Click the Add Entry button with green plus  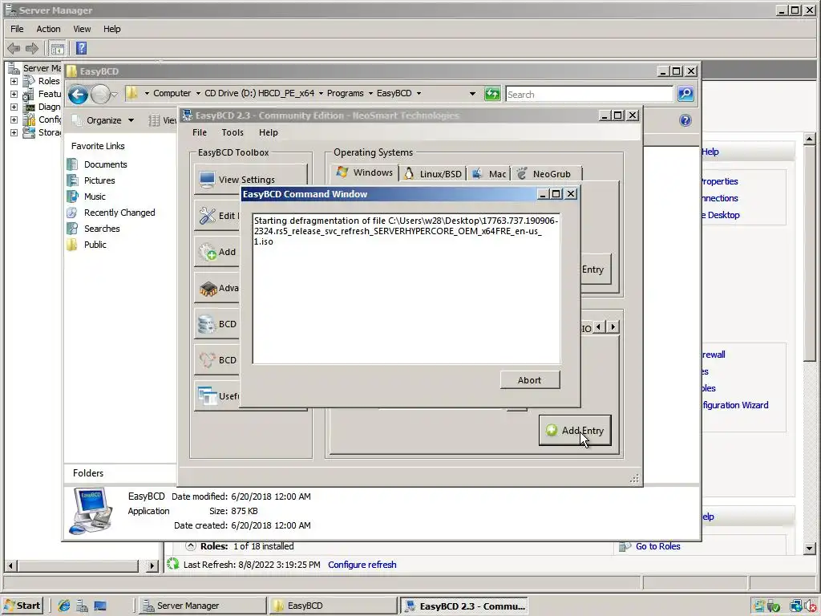[x=574, y=431]
